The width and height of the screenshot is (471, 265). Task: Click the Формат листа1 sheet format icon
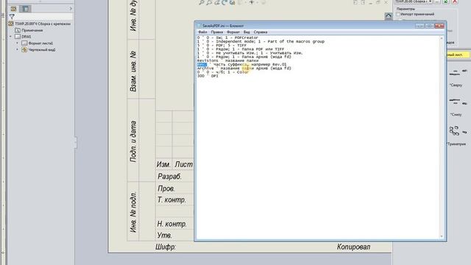(24, 43)
